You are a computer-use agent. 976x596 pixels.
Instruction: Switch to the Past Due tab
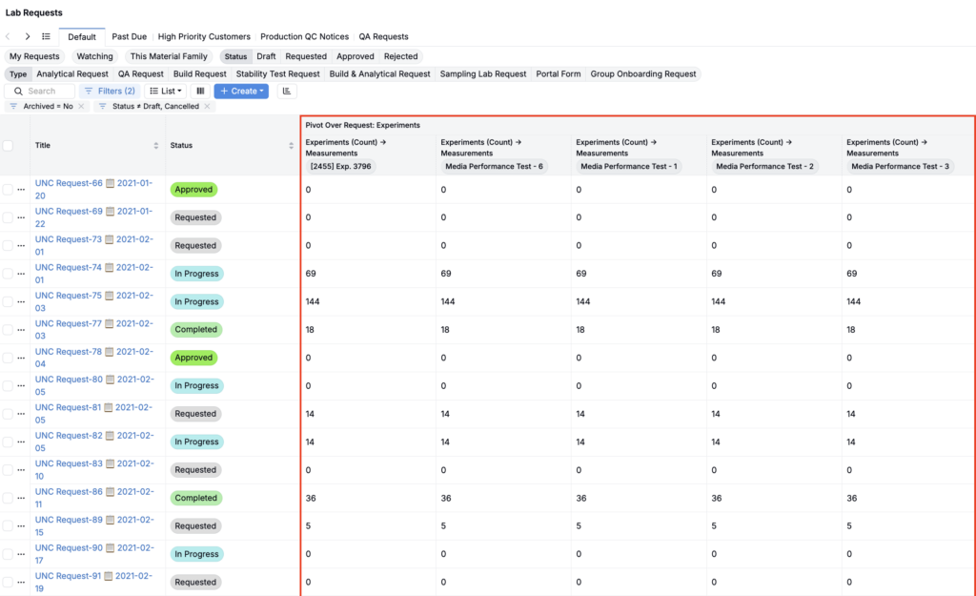(x=129, y=37)
